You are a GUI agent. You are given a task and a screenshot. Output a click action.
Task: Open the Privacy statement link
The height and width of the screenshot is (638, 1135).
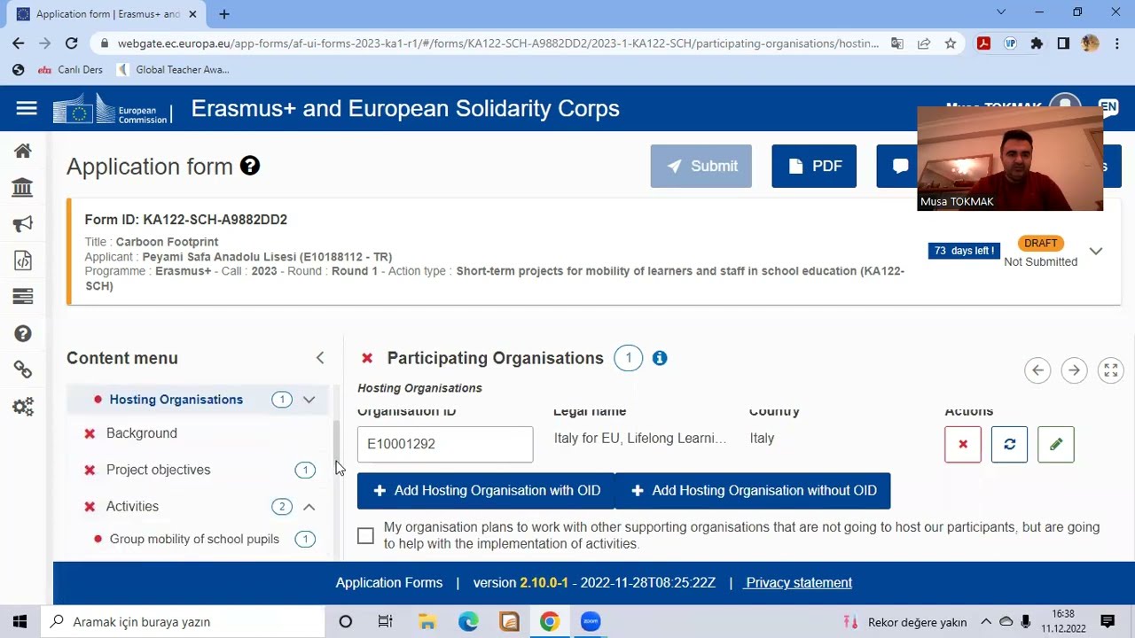(x=799, y=582)
